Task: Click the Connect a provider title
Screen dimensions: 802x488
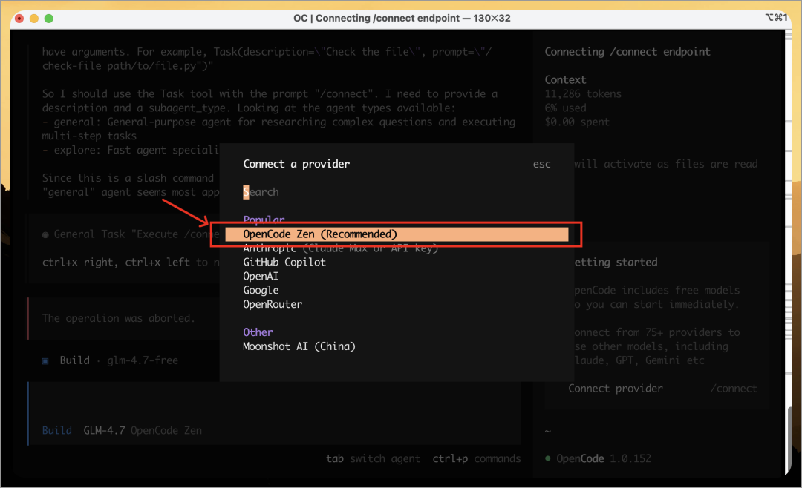Action: coord(296,164)
